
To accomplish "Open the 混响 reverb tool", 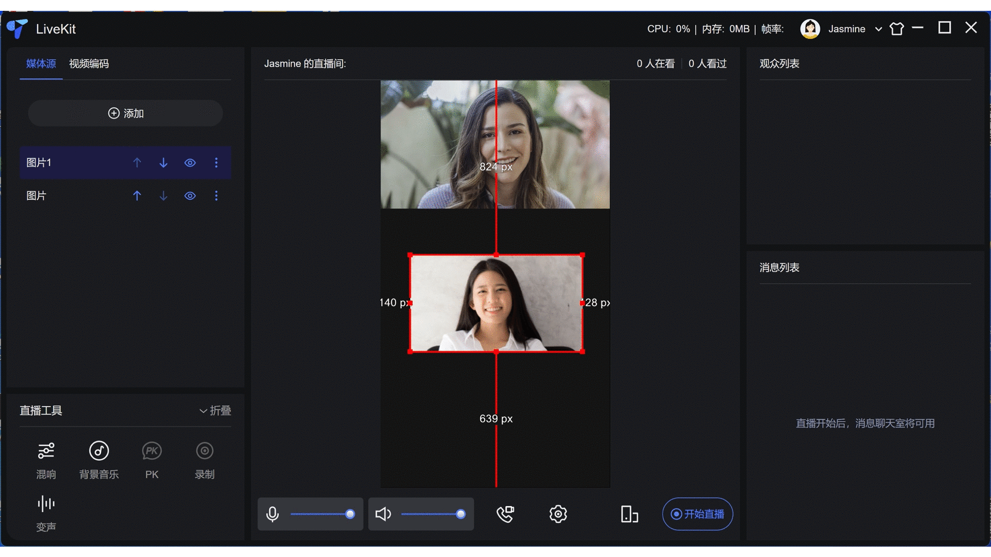I will coord(46,451).
